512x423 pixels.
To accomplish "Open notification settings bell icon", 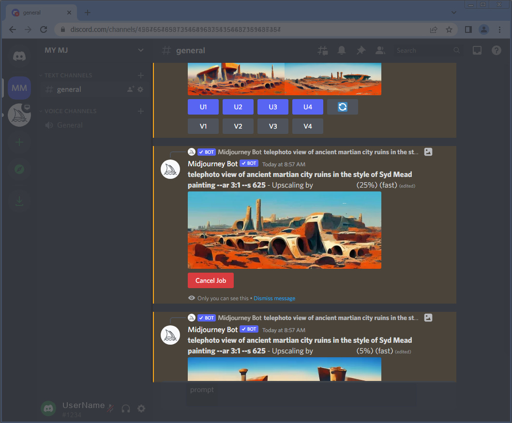I will pyautogui.click(x=342, y=51).
